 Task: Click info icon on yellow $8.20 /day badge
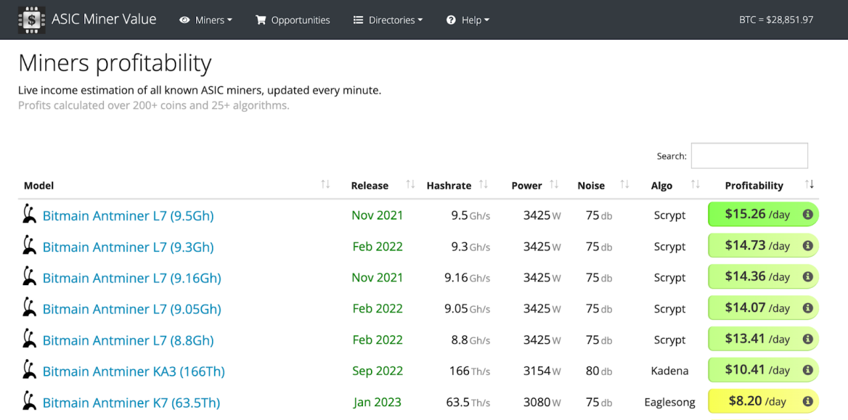(x=808, y=401)
